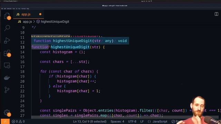Click the for keyword on line 18
The width and height of the screenshot is (221, 124).
[44, 71]
